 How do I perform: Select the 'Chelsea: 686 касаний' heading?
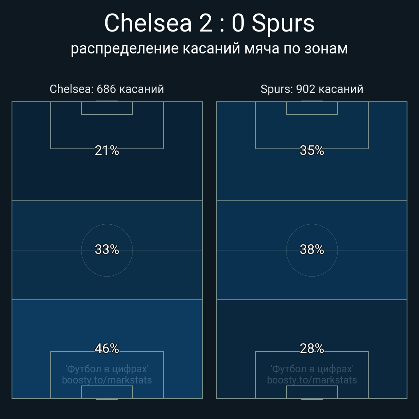[107, 89]
